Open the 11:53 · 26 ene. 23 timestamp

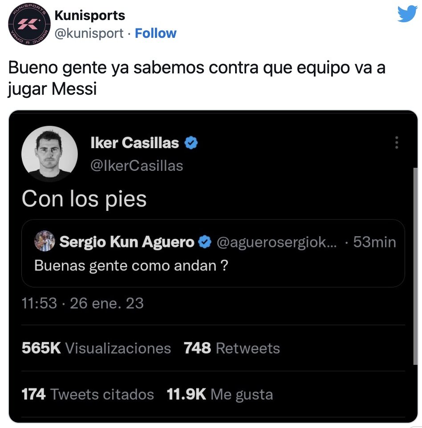82,303
